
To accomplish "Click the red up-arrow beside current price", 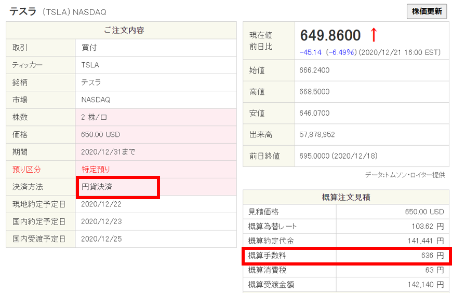I will tap(374, 35).
